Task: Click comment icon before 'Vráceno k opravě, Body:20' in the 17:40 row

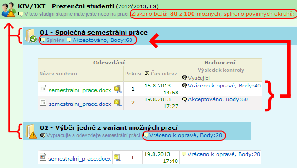Action: (x=184, y=154)
